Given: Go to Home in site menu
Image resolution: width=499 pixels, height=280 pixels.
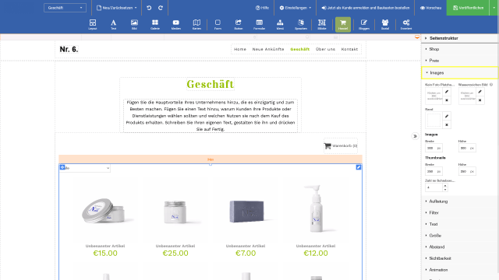Looking at the screenshot, I should click(240, 49).
